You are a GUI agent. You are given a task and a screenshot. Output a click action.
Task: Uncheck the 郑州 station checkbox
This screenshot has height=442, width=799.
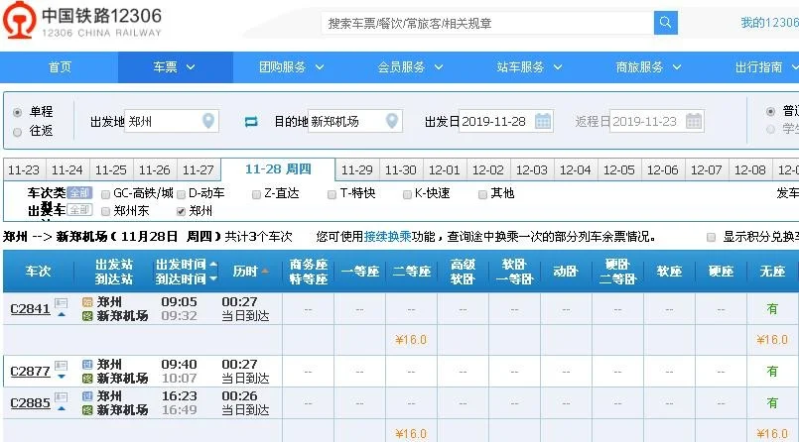[x=181, y=212]
